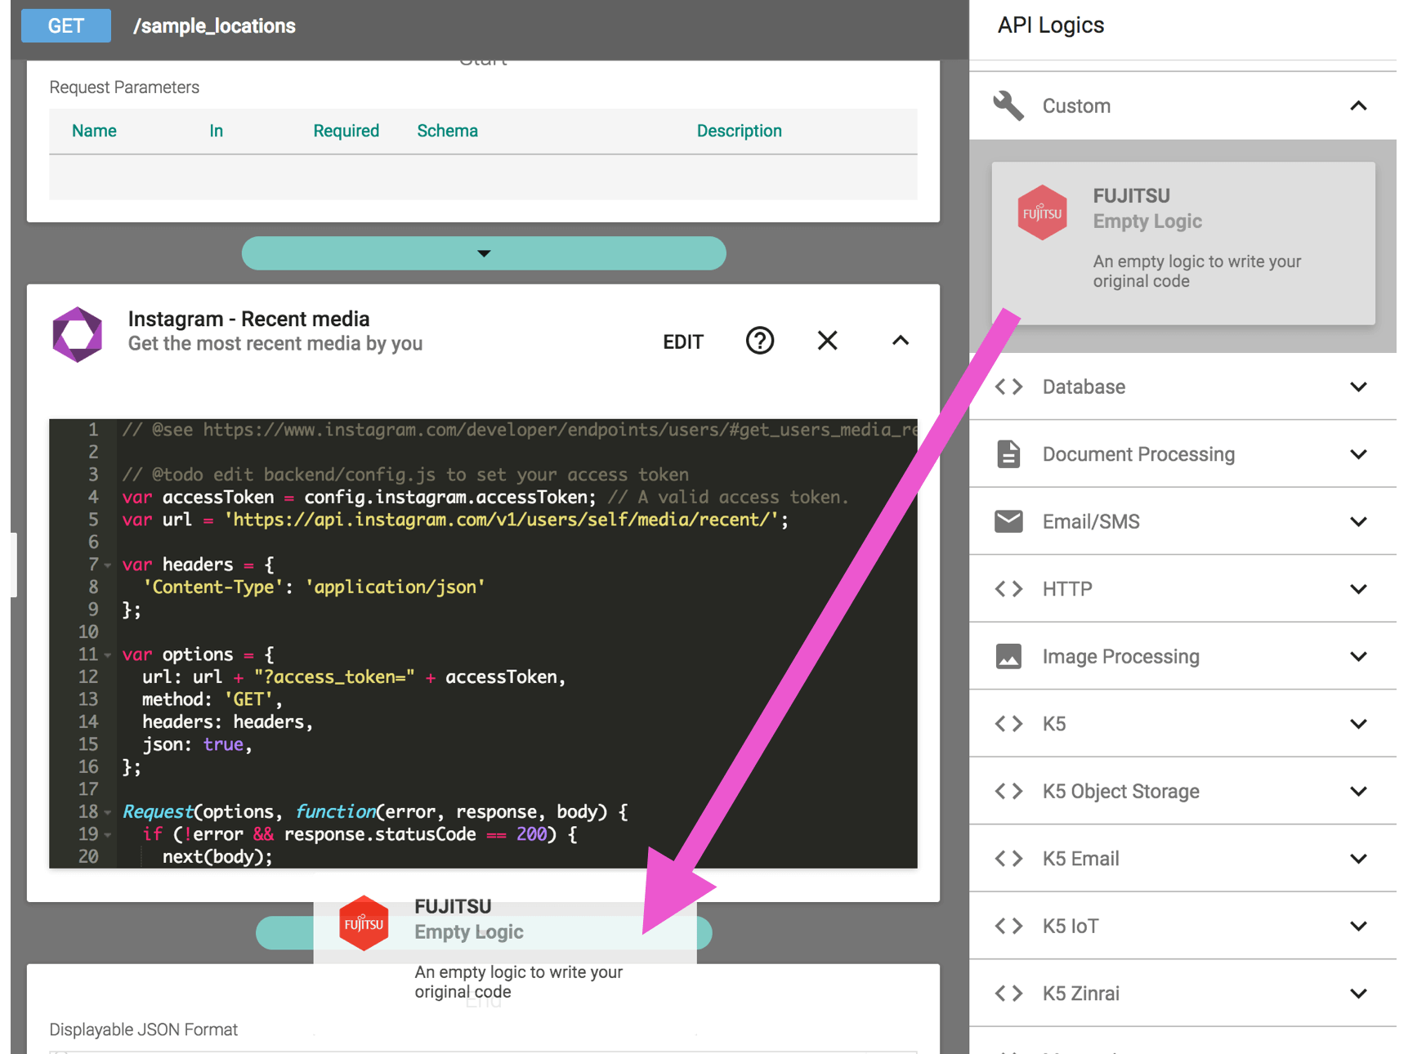The width and height of the screenshot is (1417, 1054).
Task: Click the /sample_locations endpoint path
Action: [214, 26]
